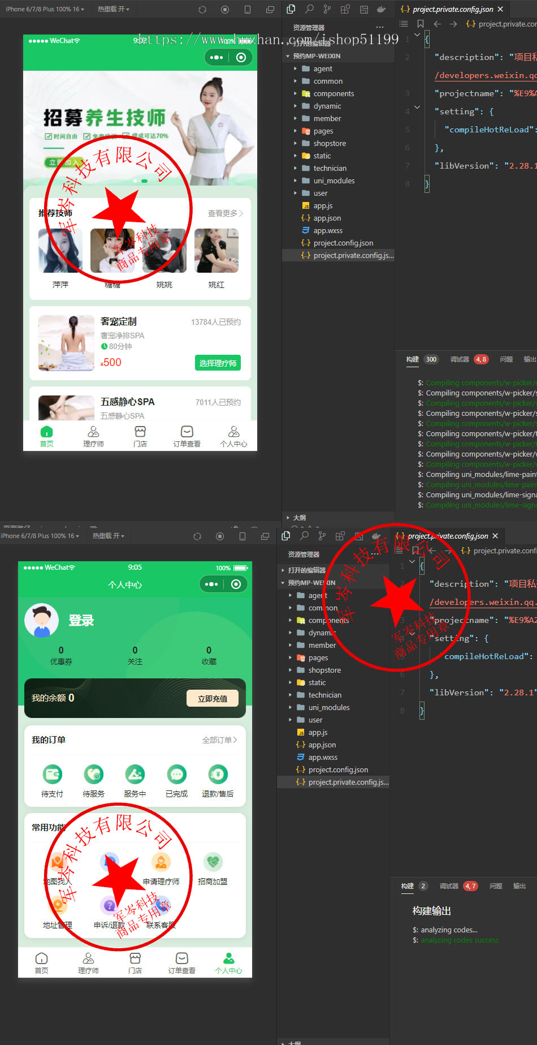This screenshot has height=1045, width=537.
Task: Click the capsule close circle on the 首页 page
Action: click(x=241, y=57)
